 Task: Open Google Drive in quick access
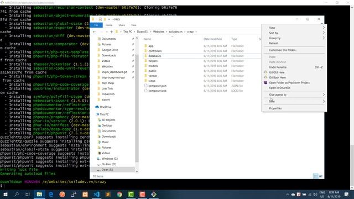[110, 50]
